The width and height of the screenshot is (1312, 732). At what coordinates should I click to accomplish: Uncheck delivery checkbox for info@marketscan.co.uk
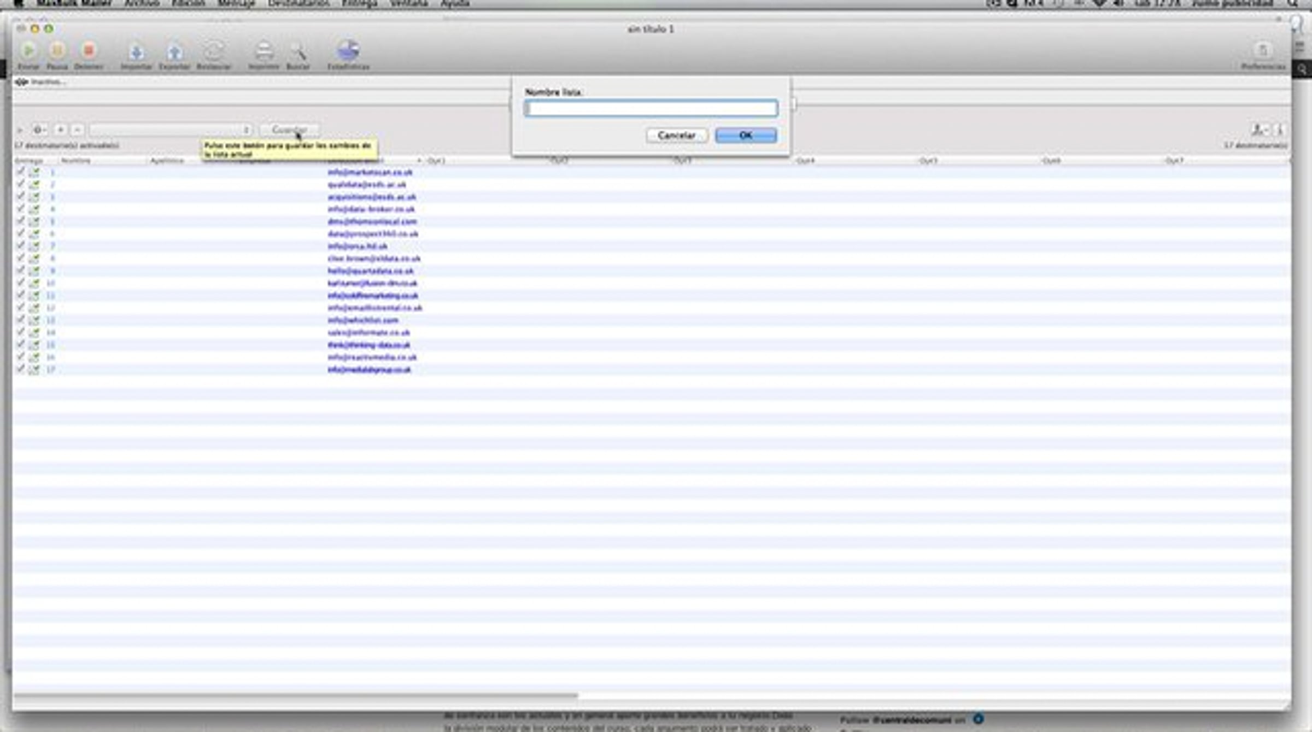point(21,172)
